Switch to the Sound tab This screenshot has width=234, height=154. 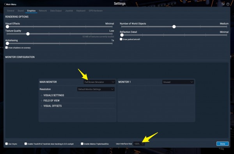(x=21, y=11)
